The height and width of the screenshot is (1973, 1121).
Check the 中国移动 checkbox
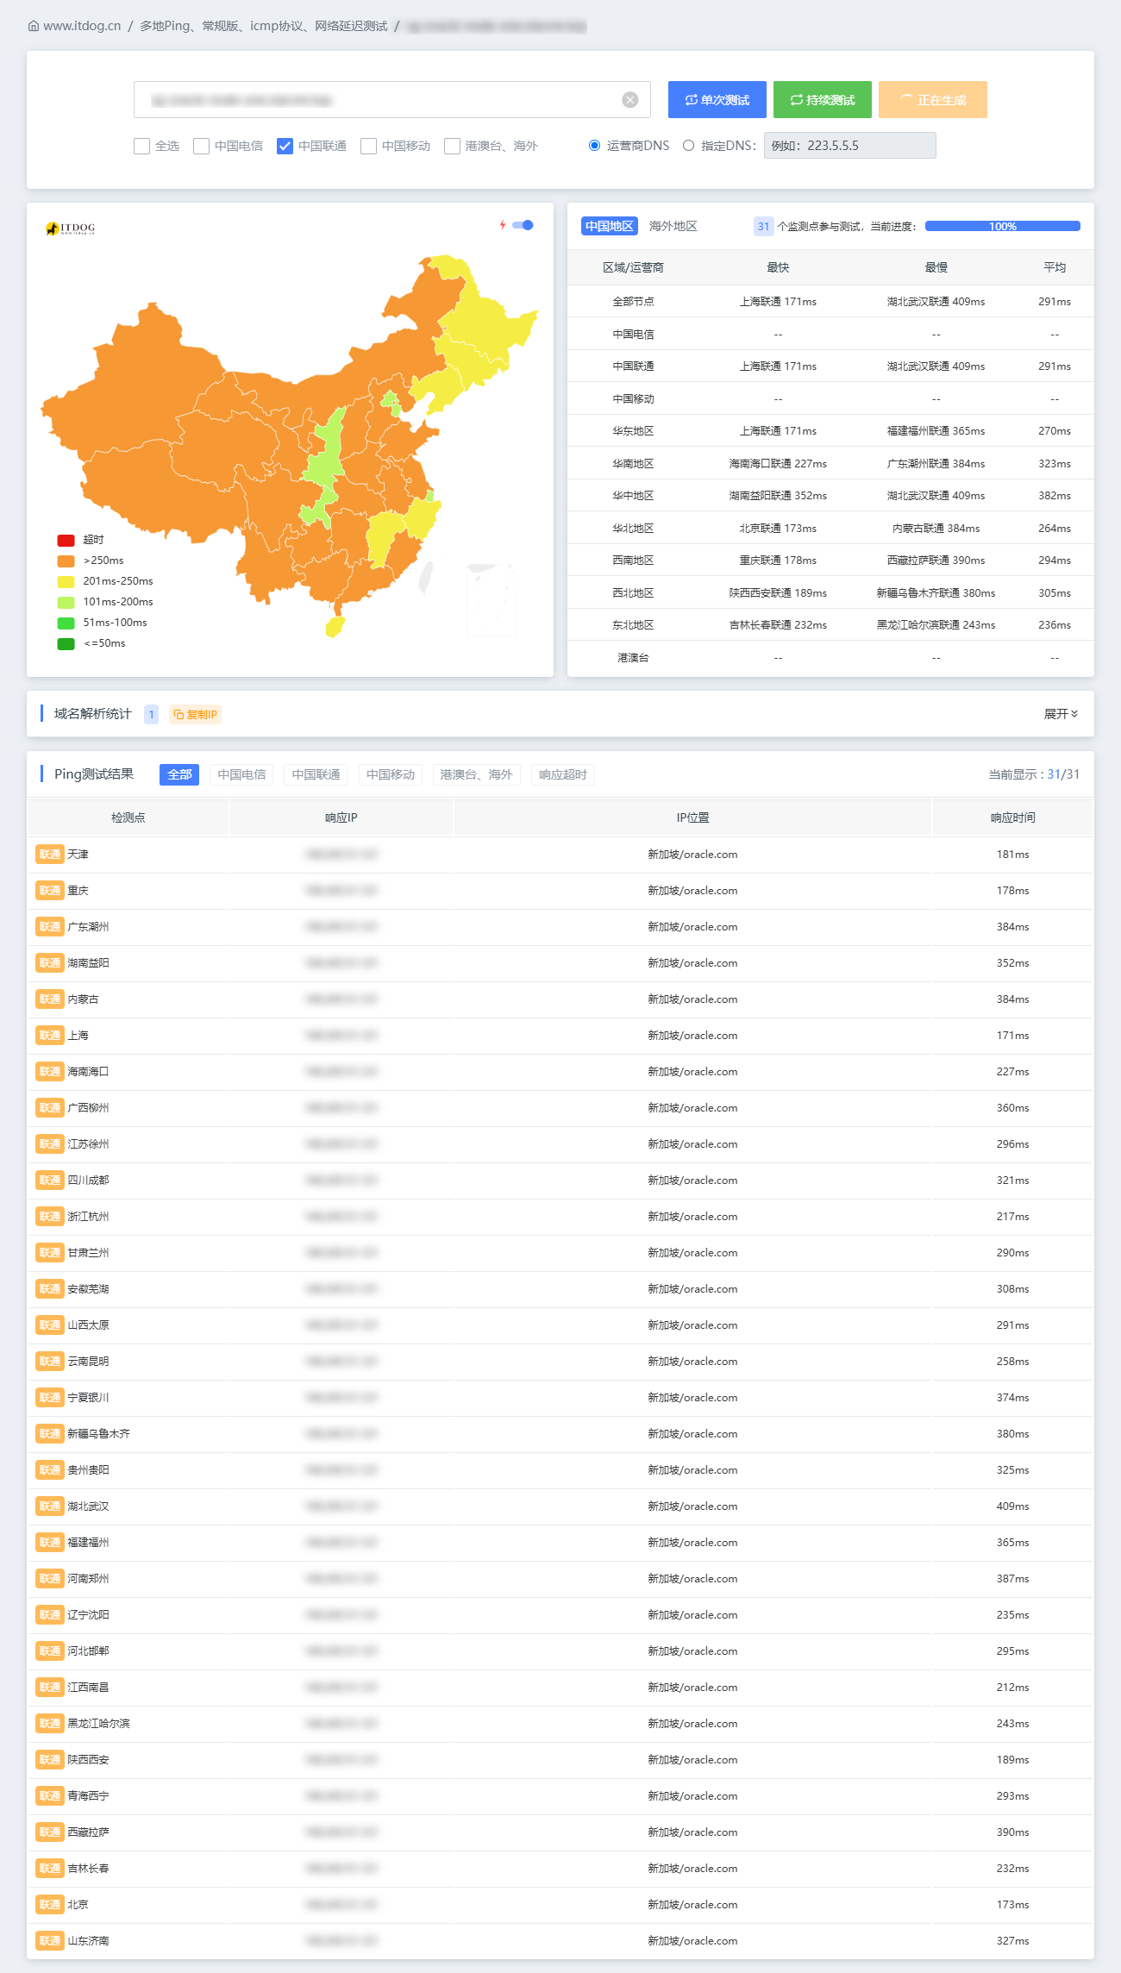(368, 146)
